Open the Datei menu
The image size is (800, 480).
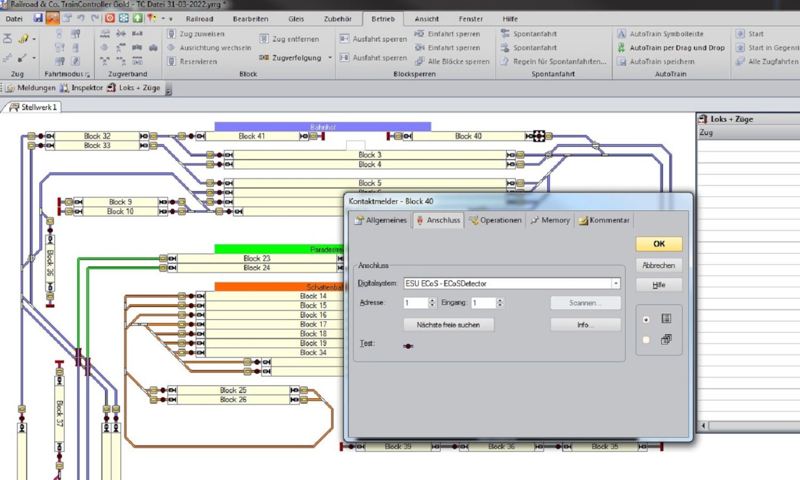14,19
